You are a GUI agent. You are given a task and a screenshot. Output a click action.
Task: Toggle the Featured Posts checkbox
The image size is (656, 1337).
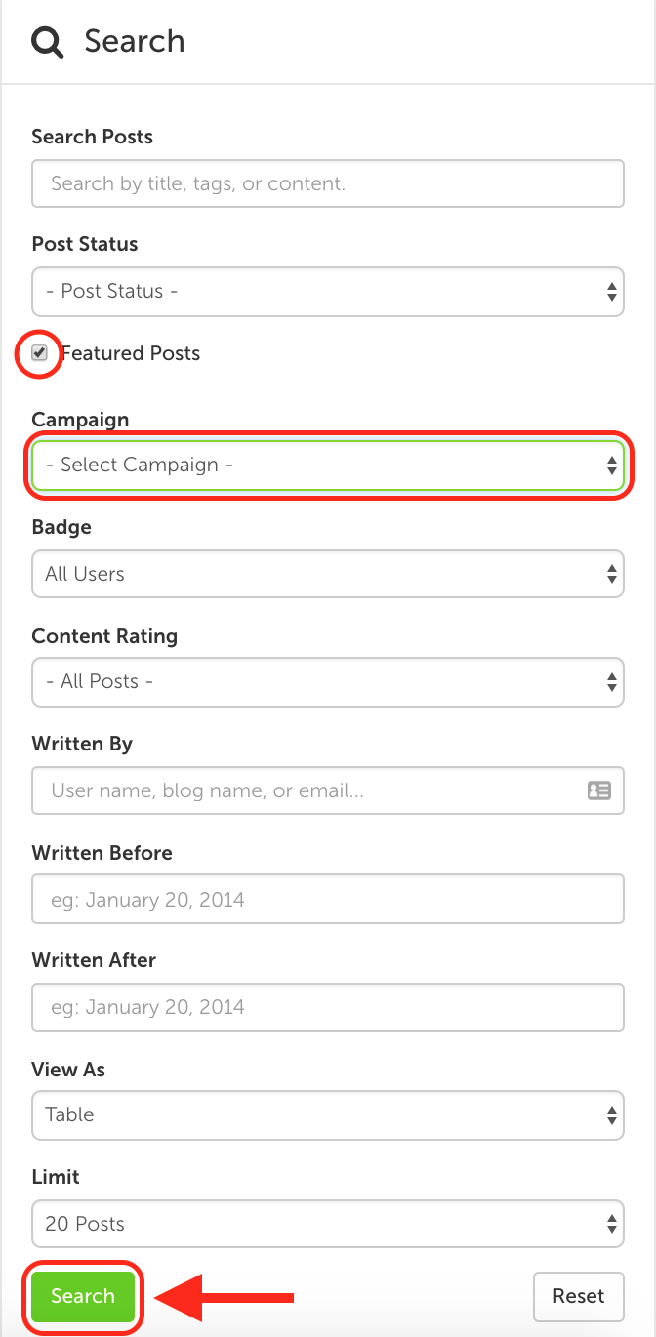click(40, 353)
